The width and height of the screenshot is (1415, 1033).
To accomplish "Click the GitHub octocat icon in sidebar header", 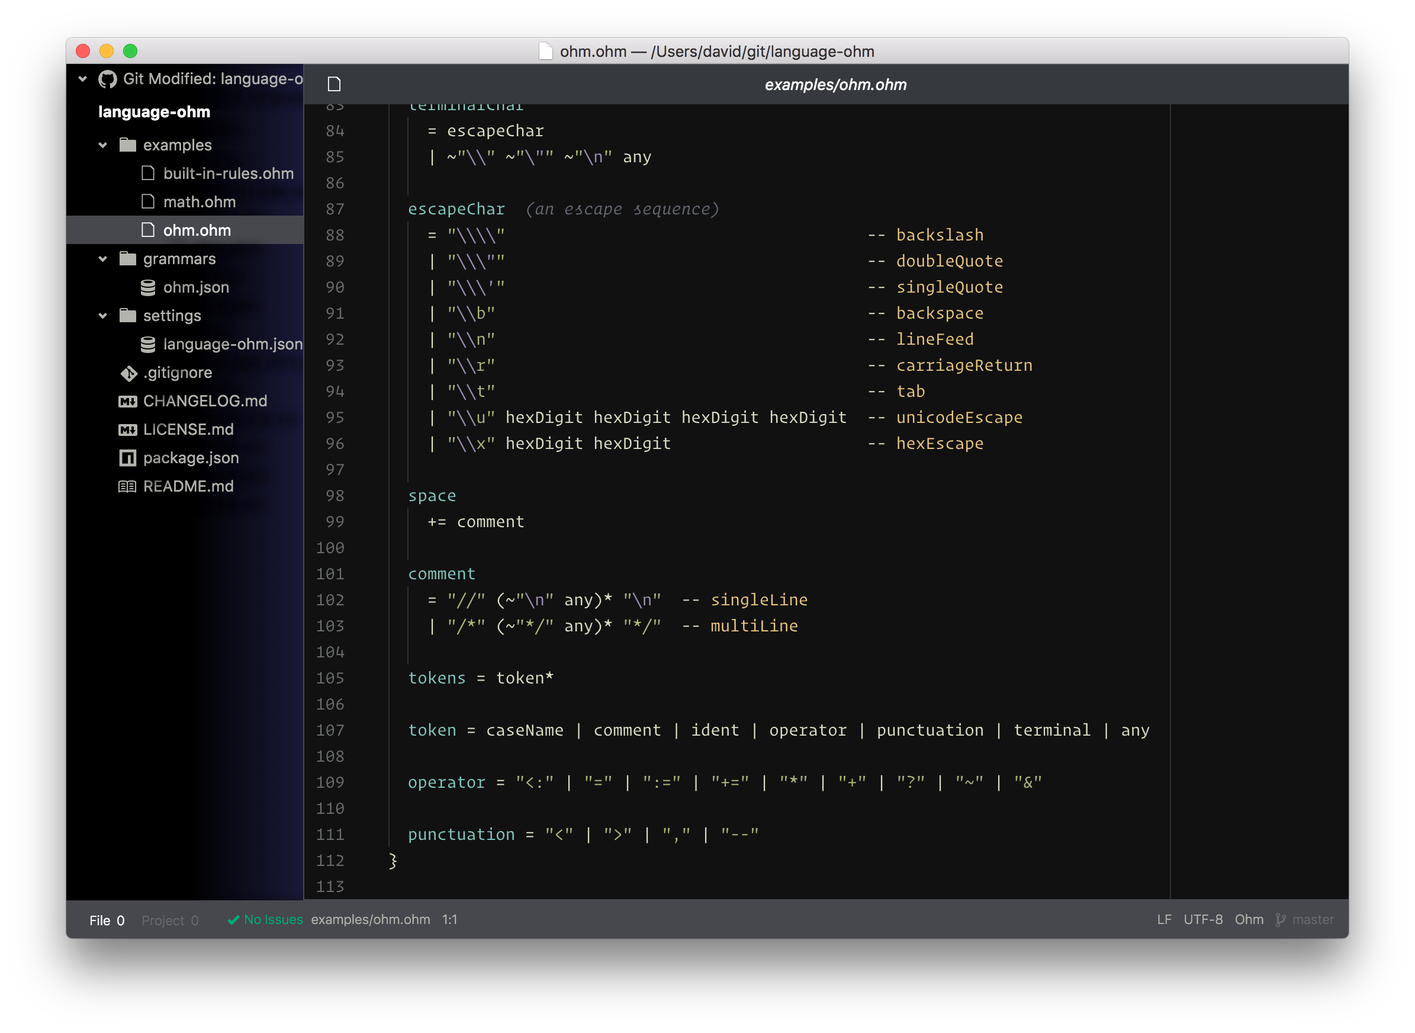I will pyautogui.click(x=108, y=79).
